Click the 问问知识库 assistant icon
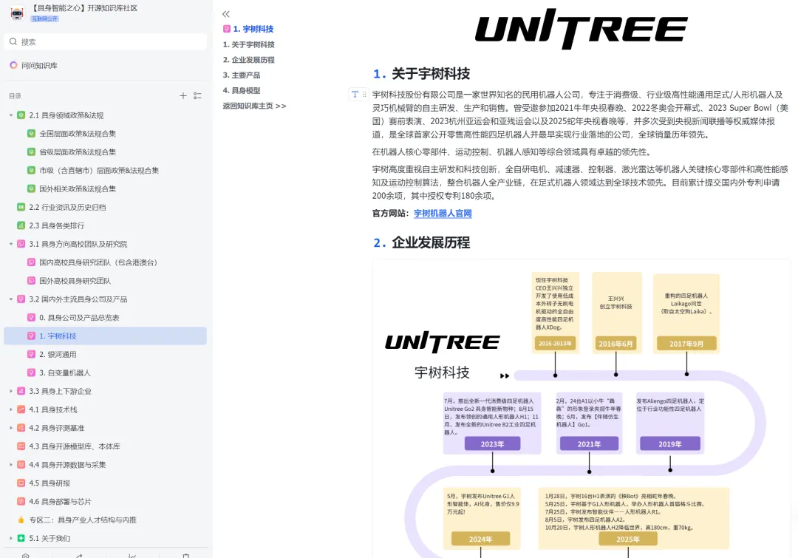 pyautogui.click(x=14, y=65)
